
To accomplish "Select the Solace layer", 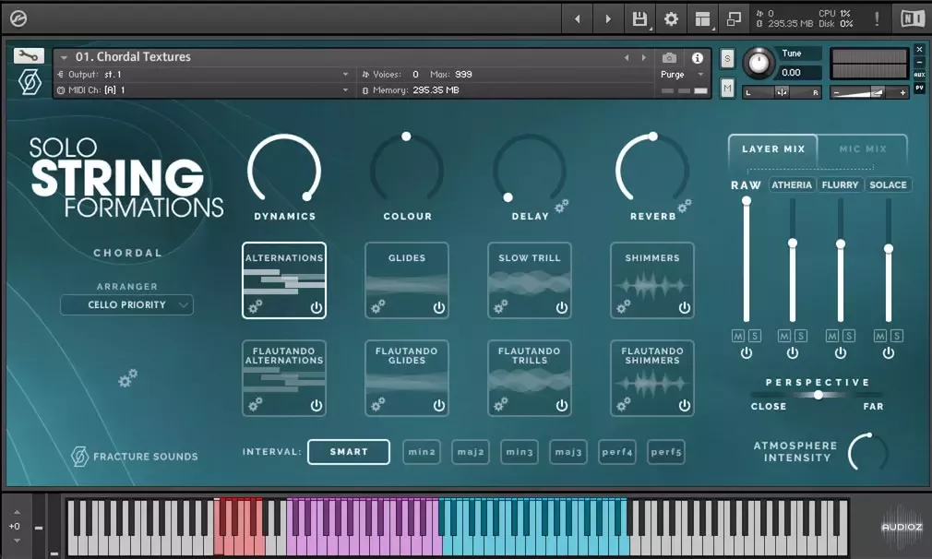I will pyautogui.click(x=888, y=184).
